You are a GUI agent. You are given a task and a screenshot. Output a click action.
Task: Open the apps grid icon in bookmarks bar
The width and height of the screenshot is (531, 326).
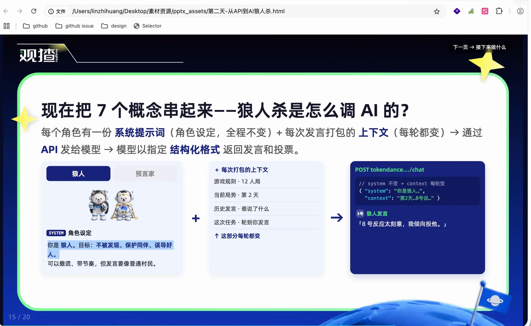pos(7,26)
